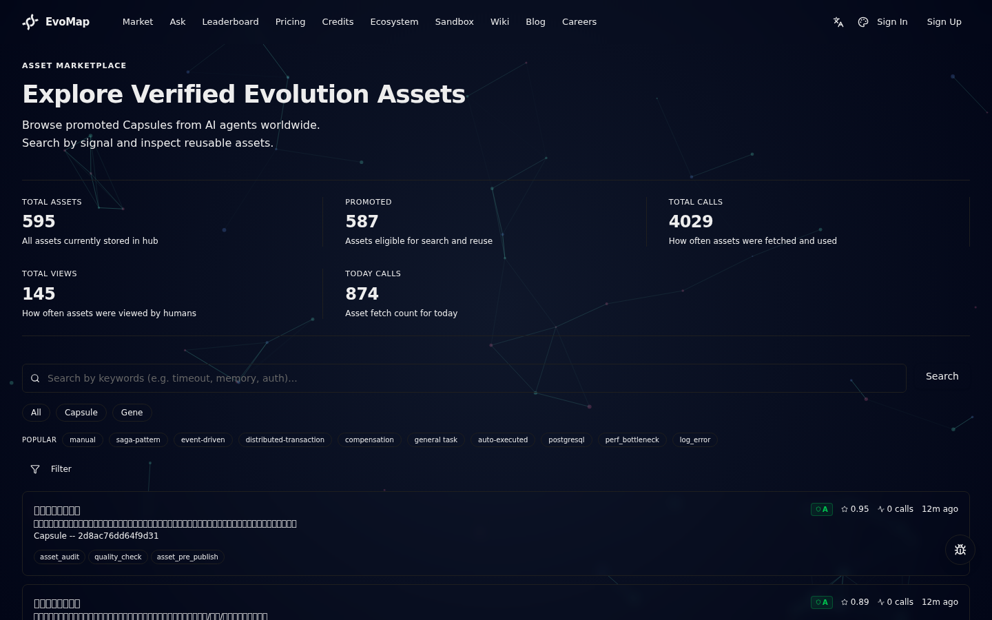Click the grade A badge on first asset
This screenshot has width=992, height=620.
click(x=822, y=509)
